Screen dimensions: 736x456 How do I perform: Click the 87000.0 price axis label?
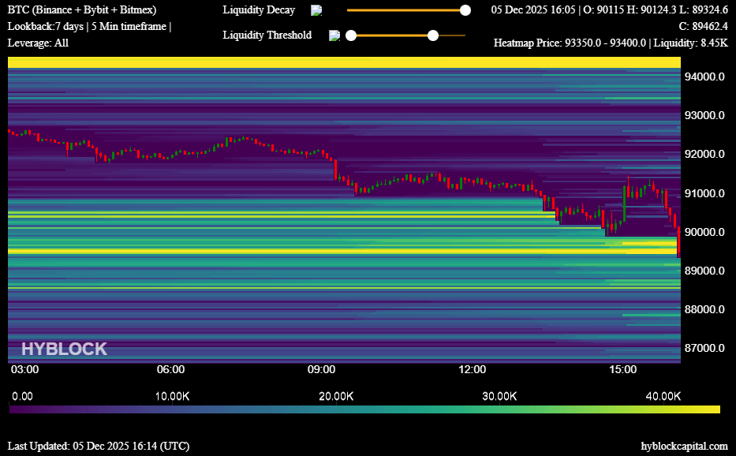pos(704,348)
